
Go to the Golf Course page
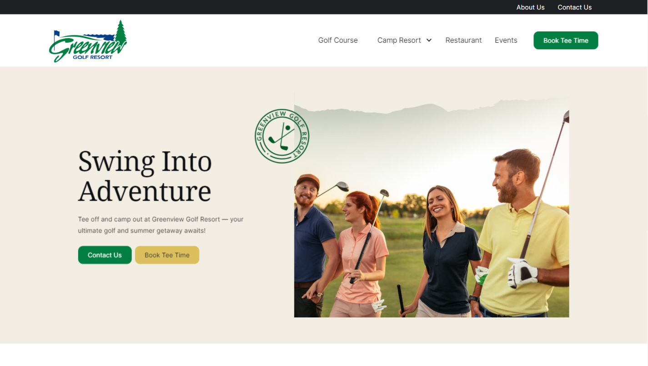click(338, 40)
